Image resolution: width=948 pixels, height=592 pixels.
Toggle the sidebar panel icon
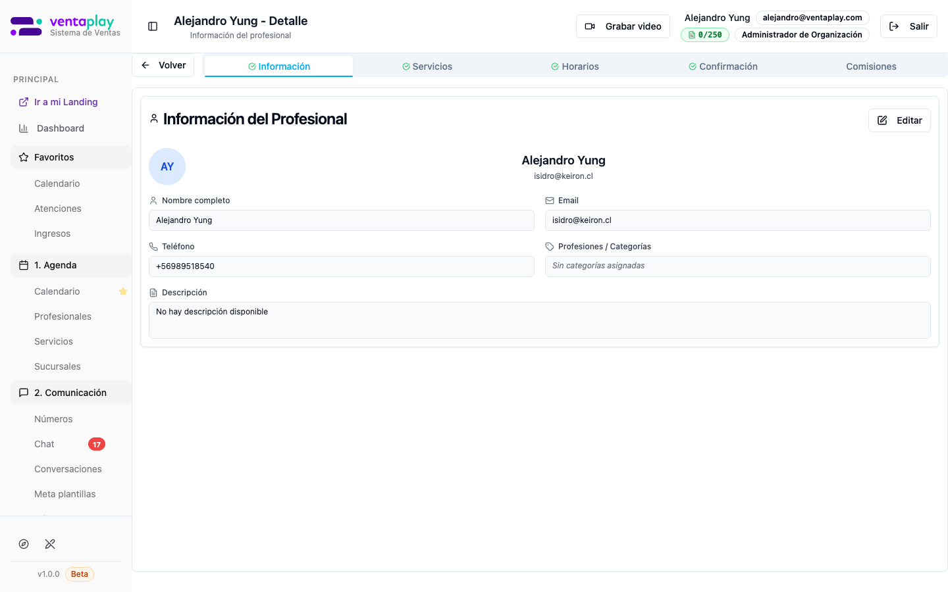coord(153,26)
